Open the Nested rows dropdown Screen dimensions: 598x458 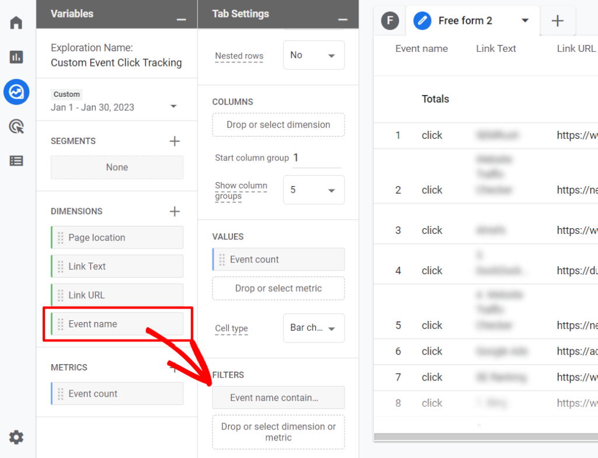(314, 55)
